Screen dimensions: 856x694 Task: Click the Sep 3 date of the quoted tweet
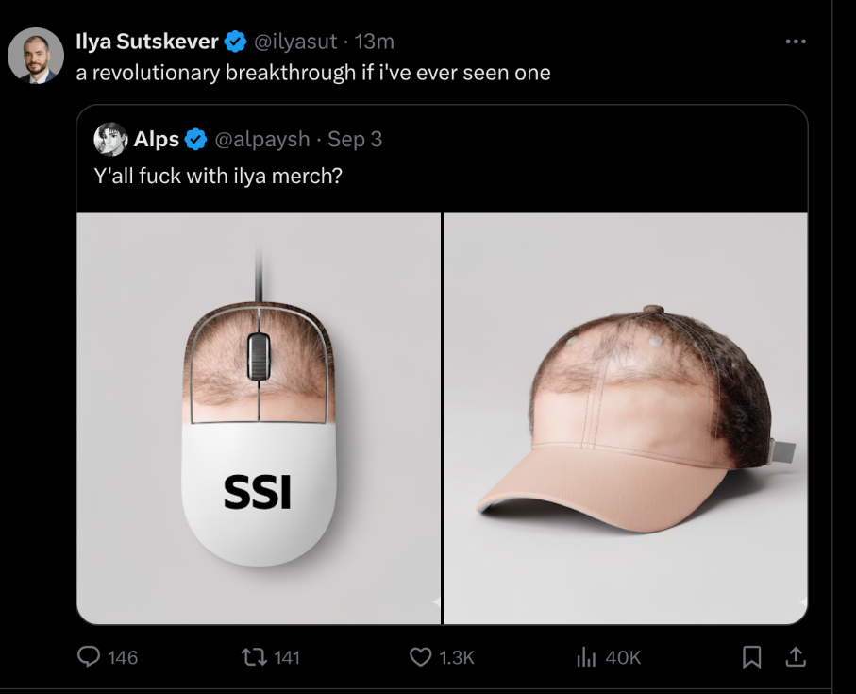355,140
